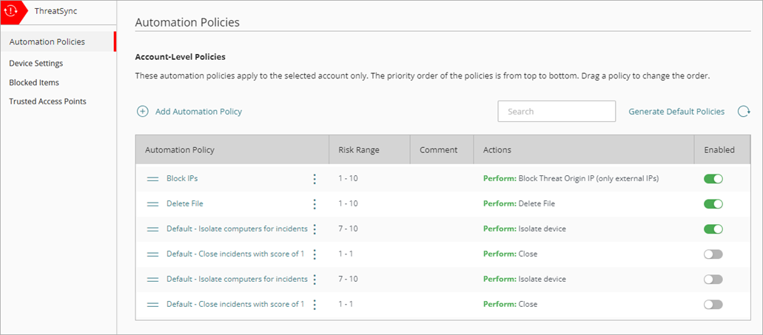Click the policy Search field
The height and width of the screenshot is (335, 763).
click(556, 112)
